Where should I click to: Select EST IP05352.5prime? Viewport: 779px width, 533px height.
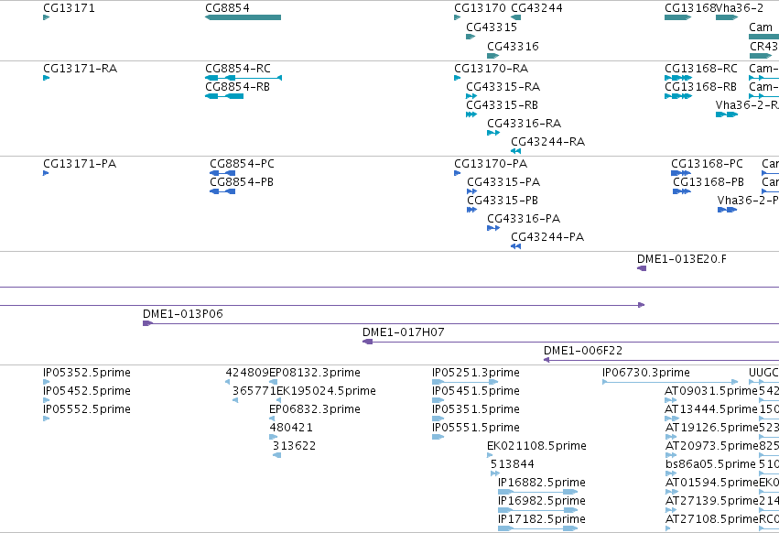coord(87,373)
